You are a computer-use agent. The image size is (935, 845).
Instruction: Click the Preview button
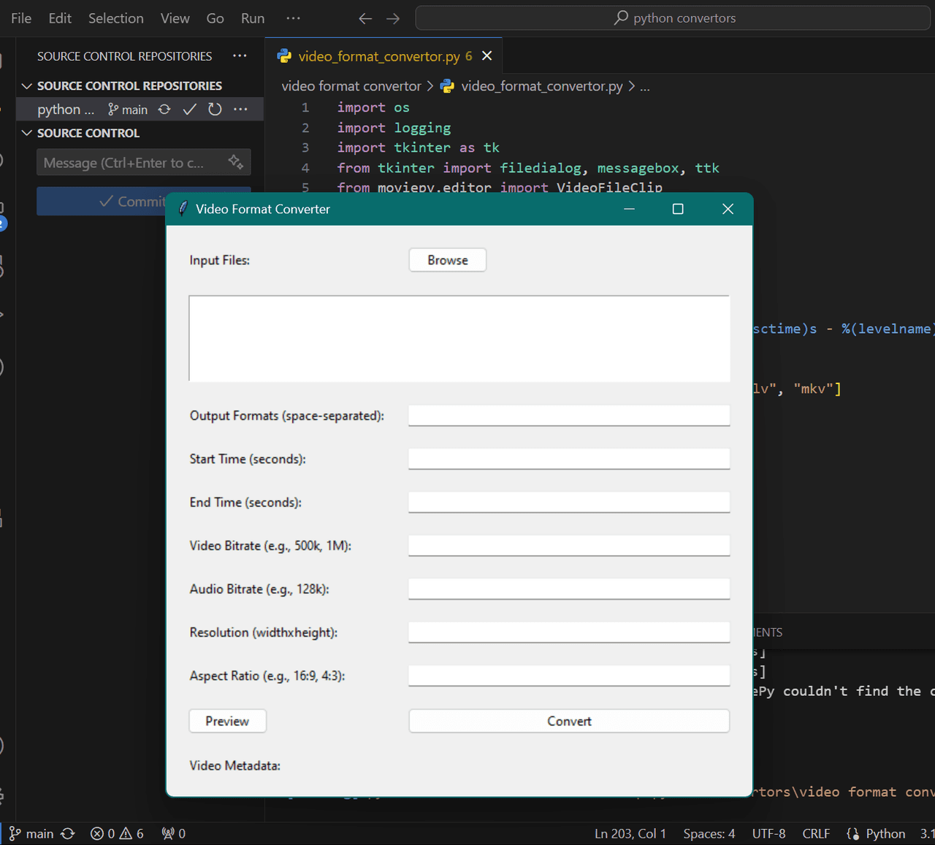(227, 721)
